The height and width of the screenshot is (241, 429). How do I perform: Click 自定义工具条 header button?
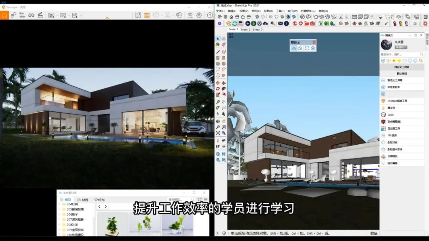tap(402, 67)
